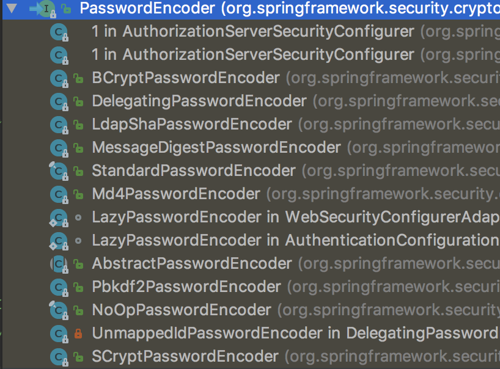This screenshot has height=369, width=500.
Task: Click the Md4PasswordEncoder class icon
Action: tap(58, 194)
